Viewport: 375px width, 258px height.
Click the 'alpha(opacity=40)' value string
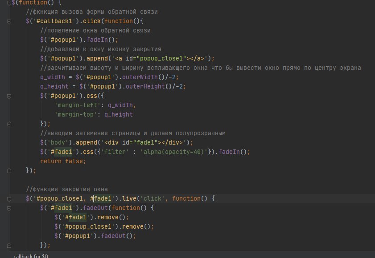click(x=174, y=152)
